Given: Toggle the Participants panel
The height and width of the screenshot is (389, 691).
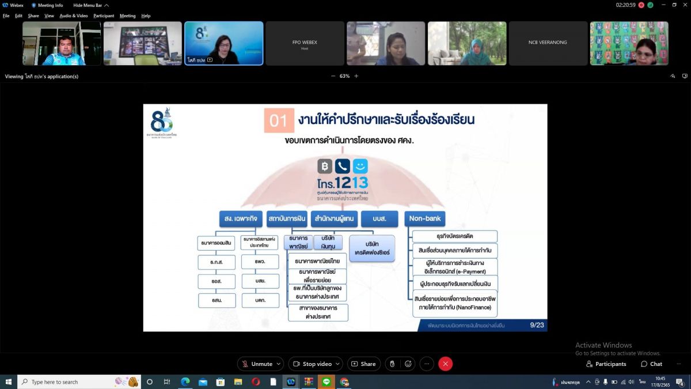Looking at the screenshot, I should pos(606,364).
